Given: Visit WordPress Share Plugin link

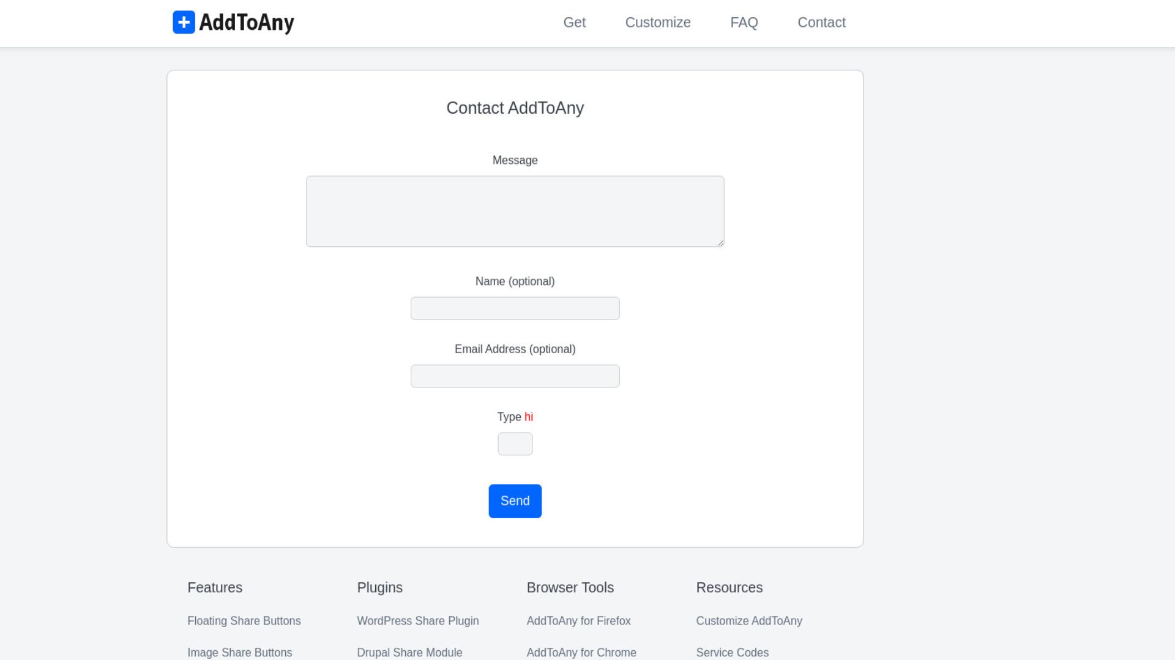Looking at the screenshot, I should pos(418,621).
